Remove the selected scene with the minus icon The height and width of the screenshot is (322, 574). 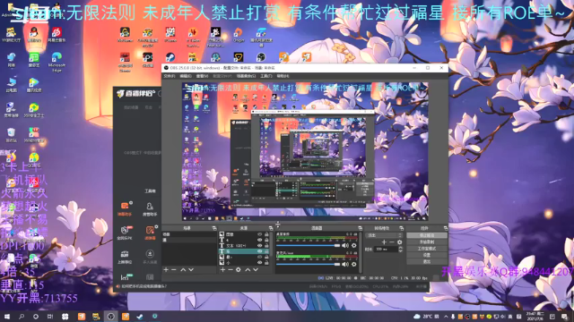click(x=174, y=270)
